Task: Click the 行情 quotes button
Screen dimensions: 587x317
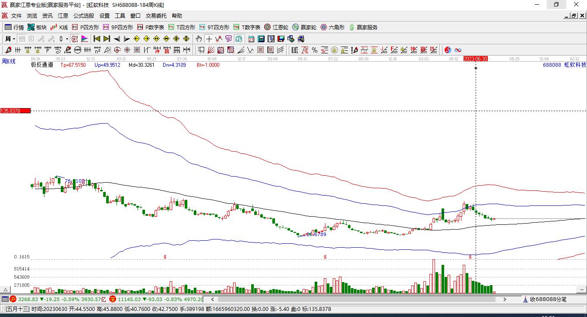Action: click(14, 27)
